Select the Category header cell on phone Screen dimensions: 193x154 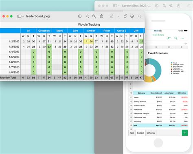point(141,93)
